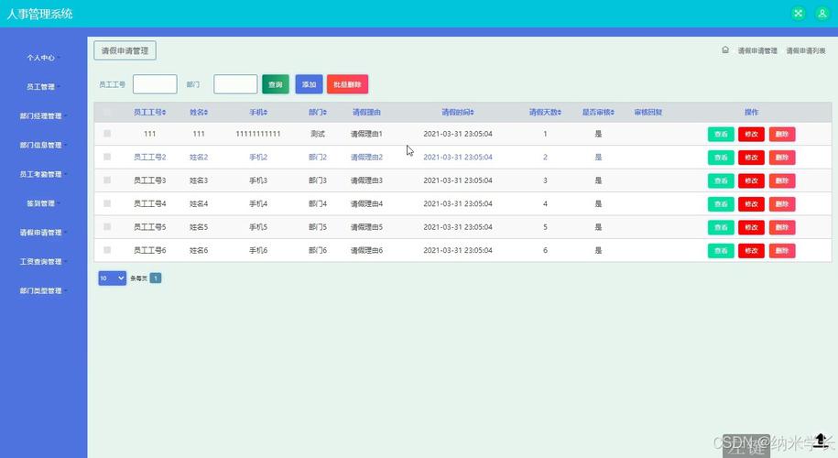The width and height of the screenshot is (838, 458).
Task: Expand 员工管理 in the sidebar
Action: [x=43, y=87]
